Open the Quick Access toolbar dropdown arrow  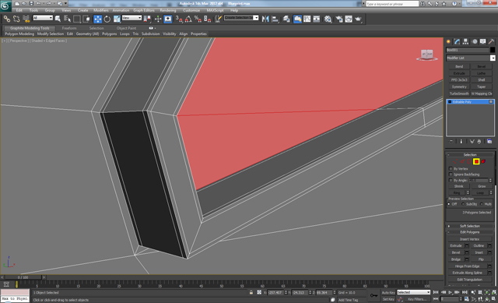point(65,3)
